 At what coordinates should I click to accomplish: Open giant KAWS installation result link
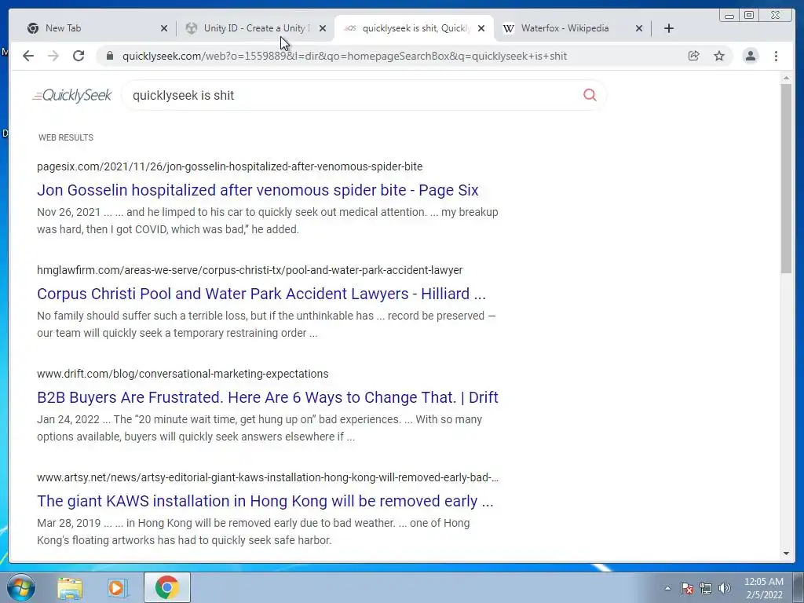[x=265, y=501]
